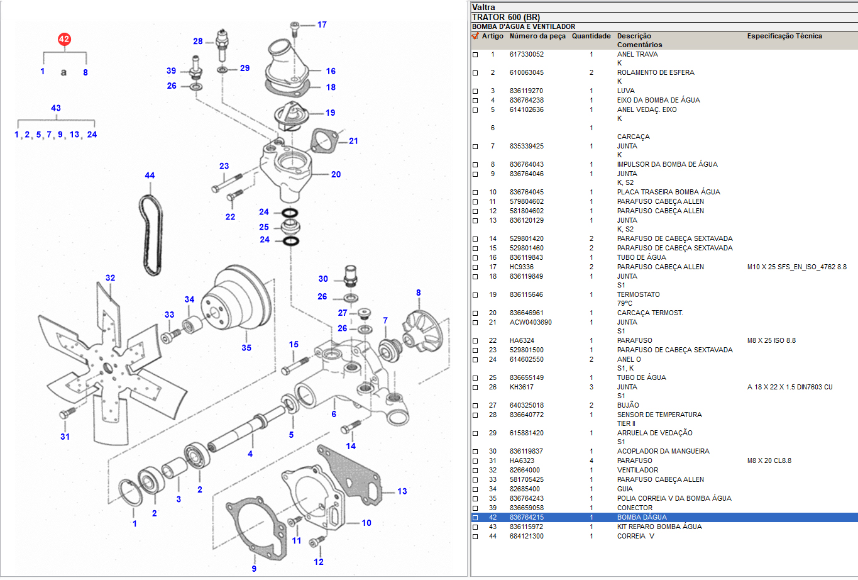Enable checkbox for CORREIA V item 44

click(x=475, y=537)
